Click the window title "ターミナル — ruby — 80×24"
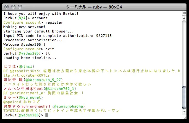 (94, 7)
